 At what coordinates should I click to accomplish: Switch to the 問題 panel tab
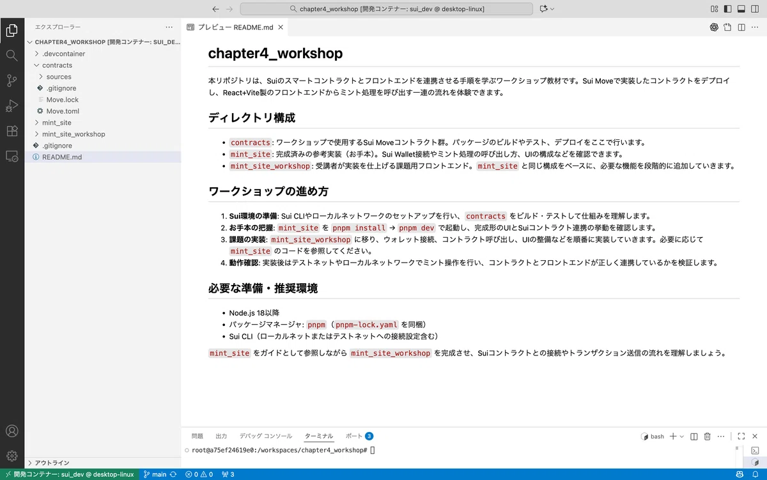(198, 437)
